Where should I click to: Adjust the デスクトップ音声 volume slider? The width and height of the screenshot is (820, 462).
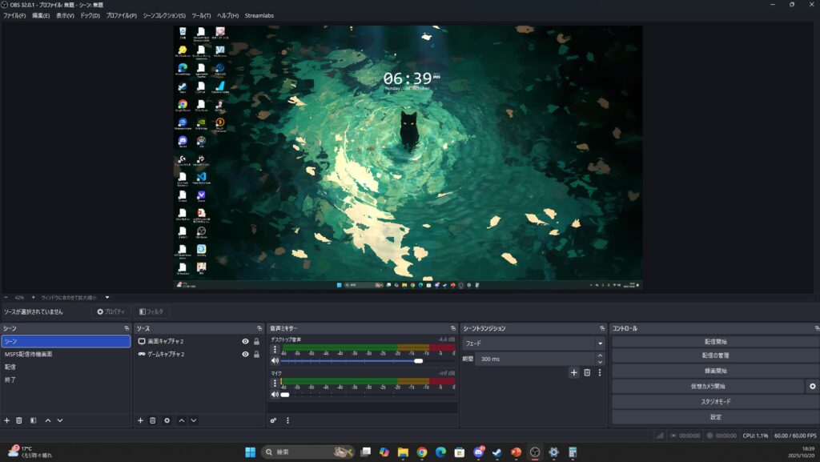click(418, 361)
